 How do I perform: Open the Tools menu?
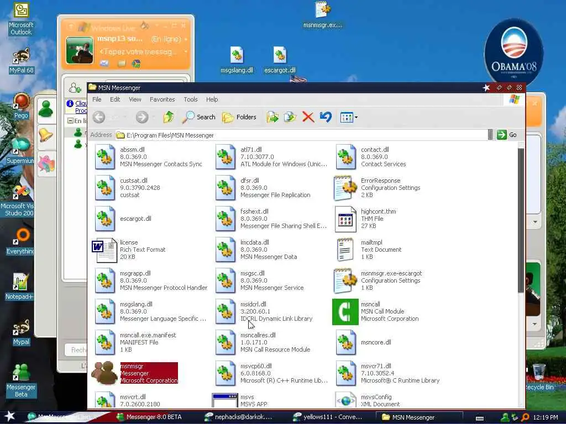click(190, 99)
